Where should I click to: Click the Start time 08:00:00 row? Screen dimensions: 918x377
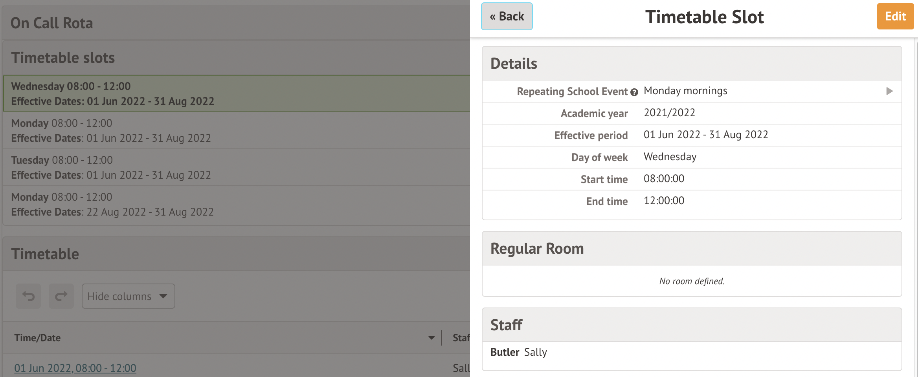(x=692, y=179)
